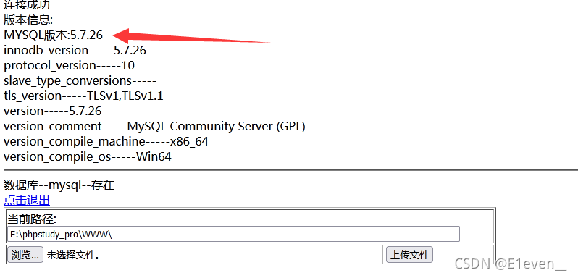Select the 数据库--mysql--存在 line
This screenshot has height=278, width=578.
pyautogui.click(x=59, y=185)
